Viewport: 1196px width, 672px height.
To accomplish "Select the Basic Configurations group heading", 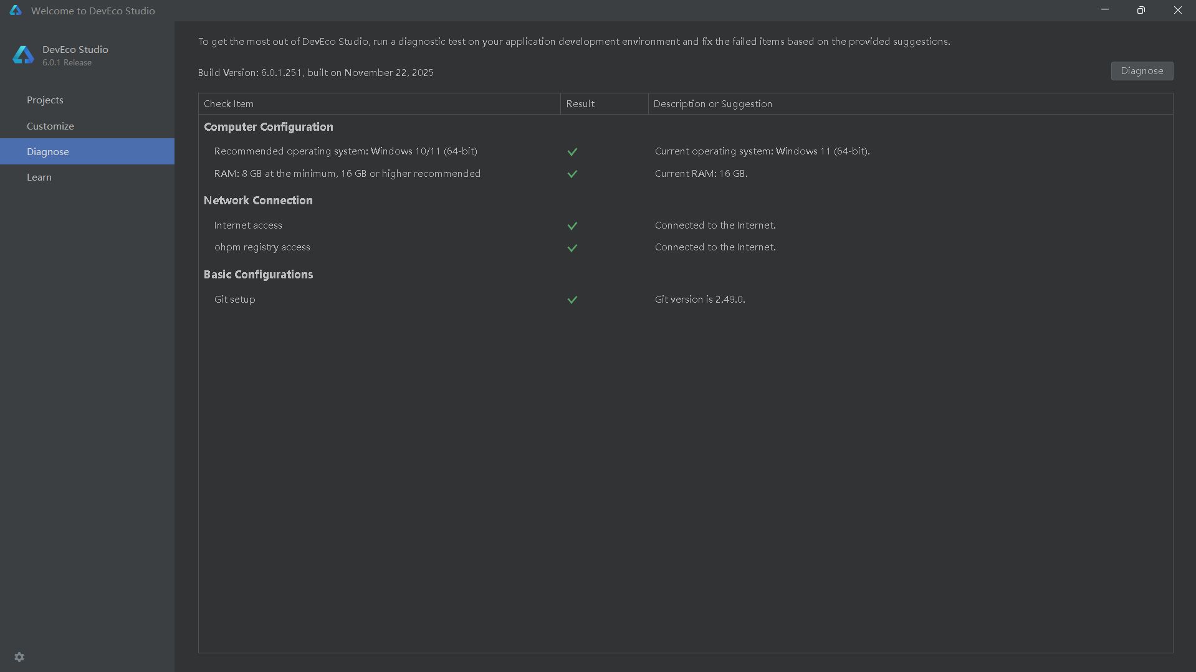I will pos(258,275).
